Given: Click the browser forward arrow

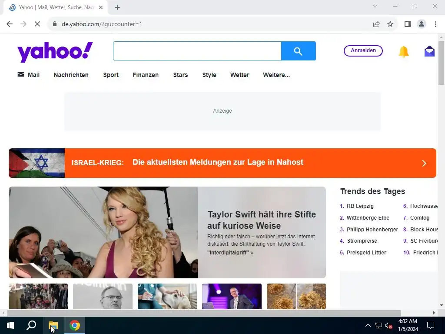Looking at the screenshot, I should 23,24.
